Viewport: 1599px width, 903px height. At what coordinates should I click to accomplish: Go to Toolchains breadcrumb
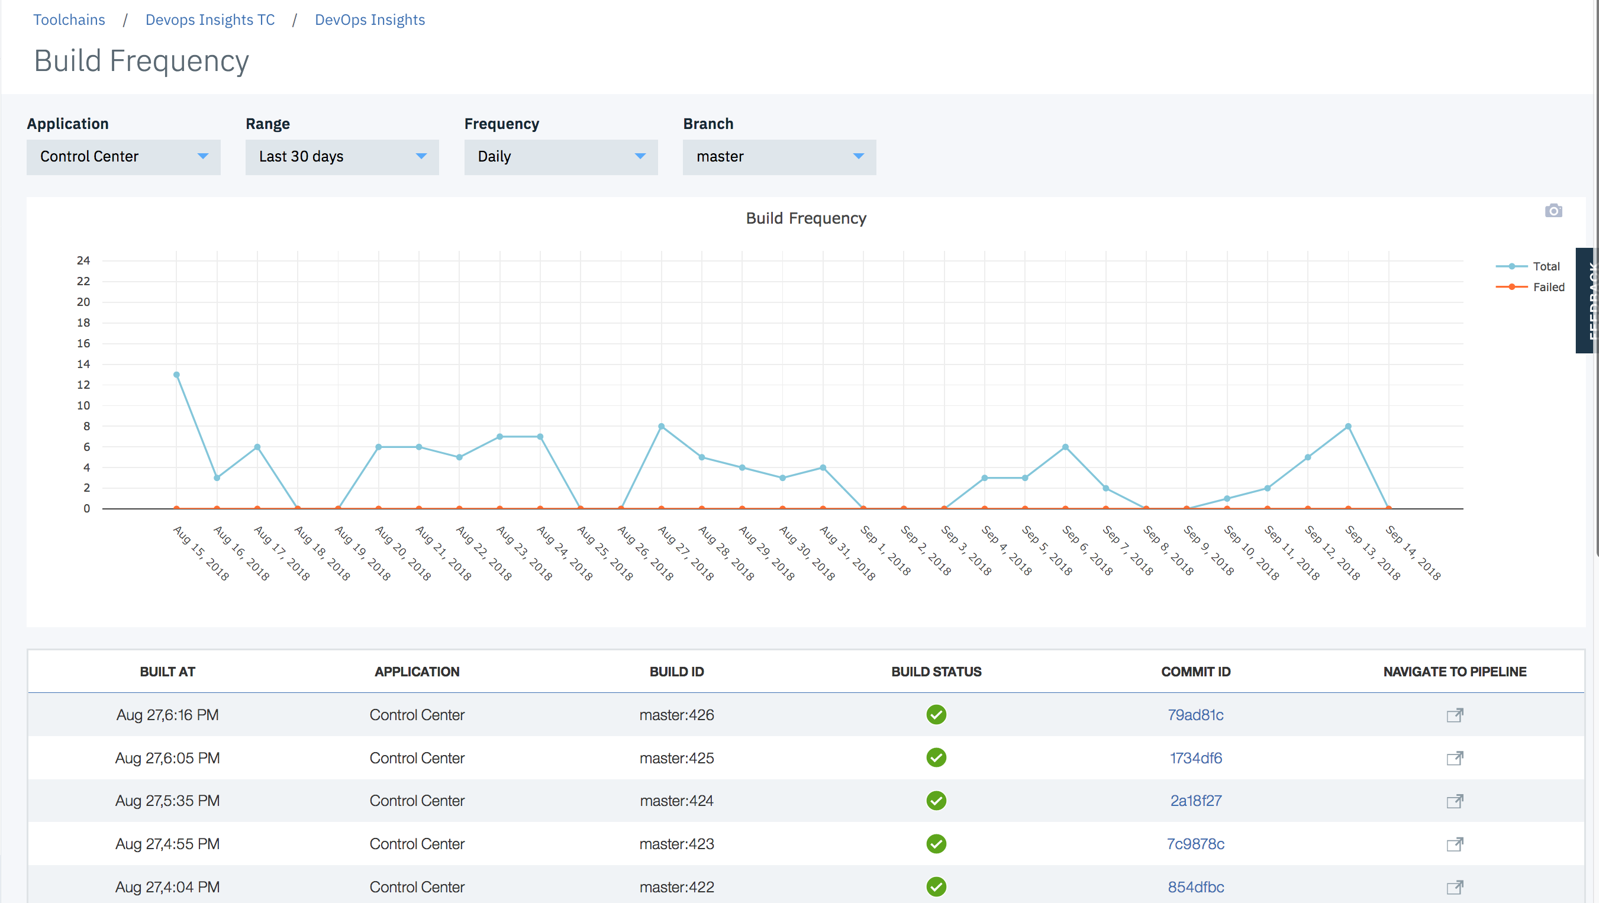[x=69, y=20]
